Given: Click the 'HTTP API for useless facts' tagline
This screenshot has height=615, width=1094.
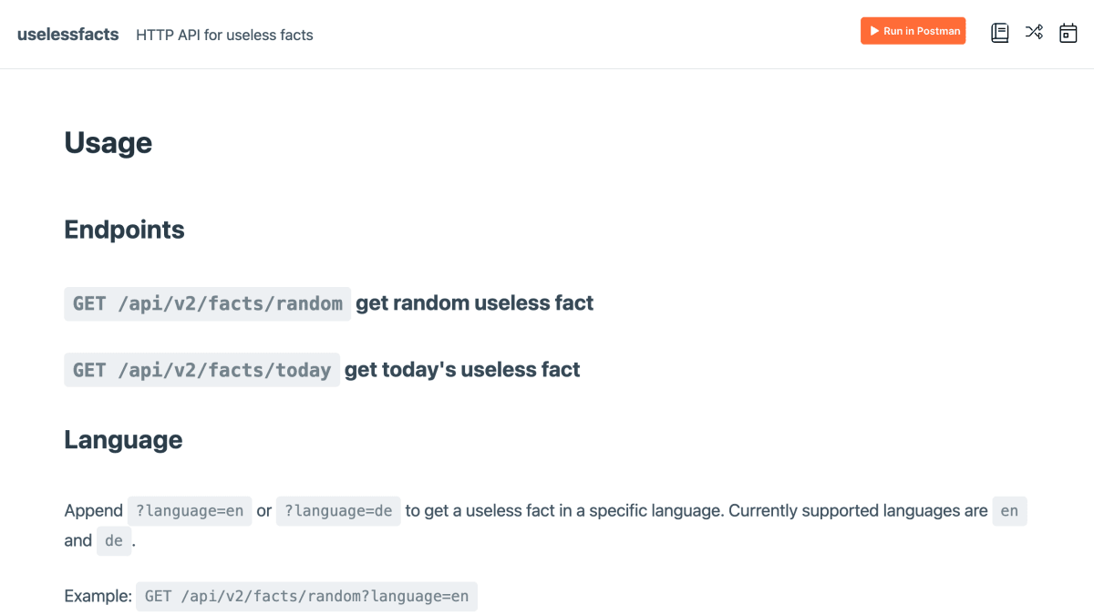Looking at the screenshot, I should 224,35.
